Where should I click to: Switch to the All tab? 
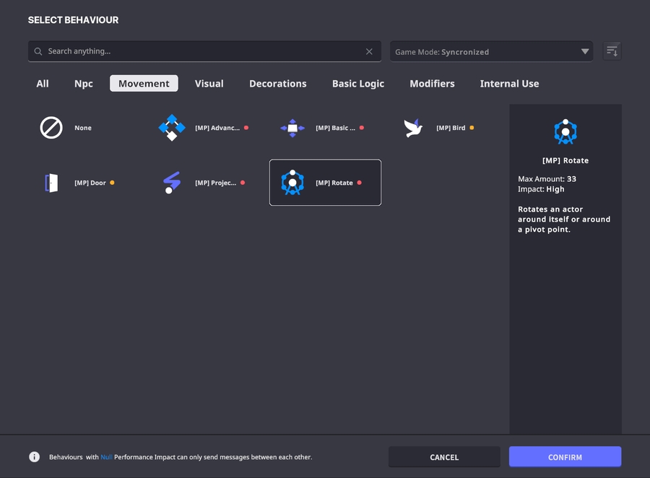click(x=43, y=84)
